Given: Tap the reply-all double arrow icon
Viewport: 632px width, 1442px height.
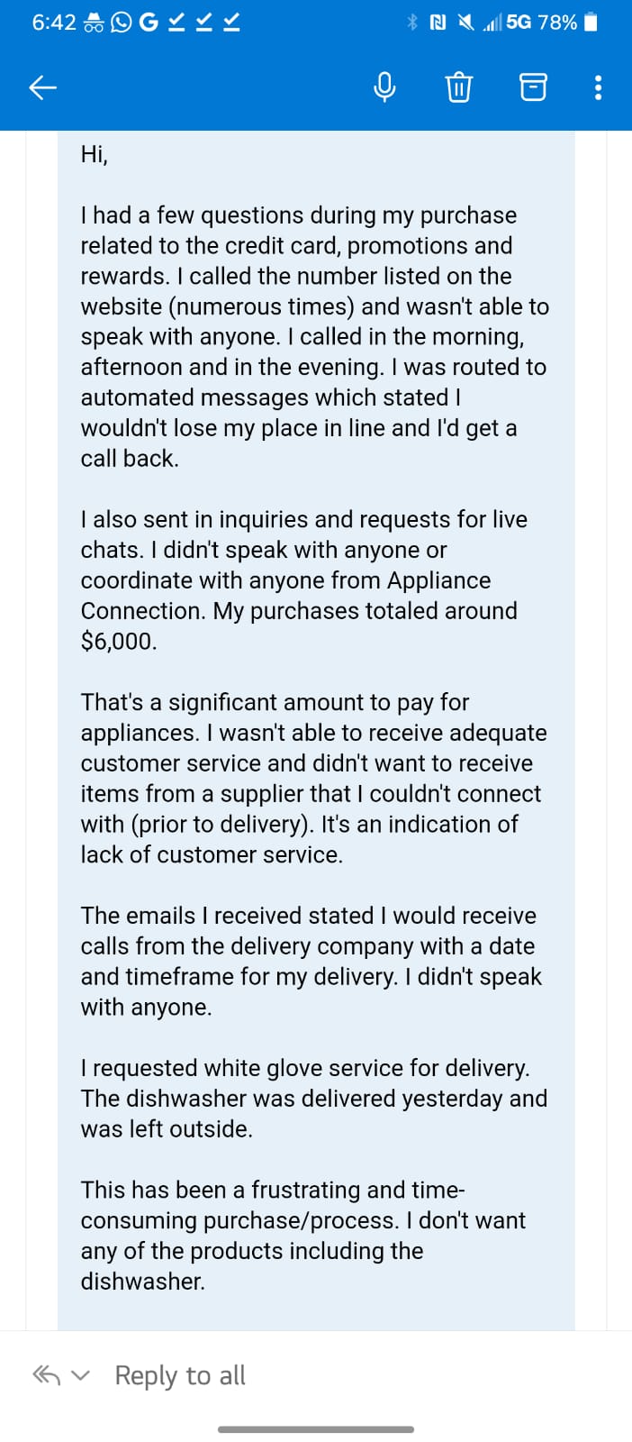Looking at the screenshot, I should [x=47, y=1375].
